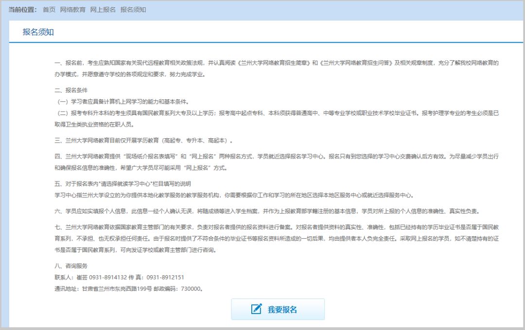Click the 八、咨询服务 heading

pos(71,266)
